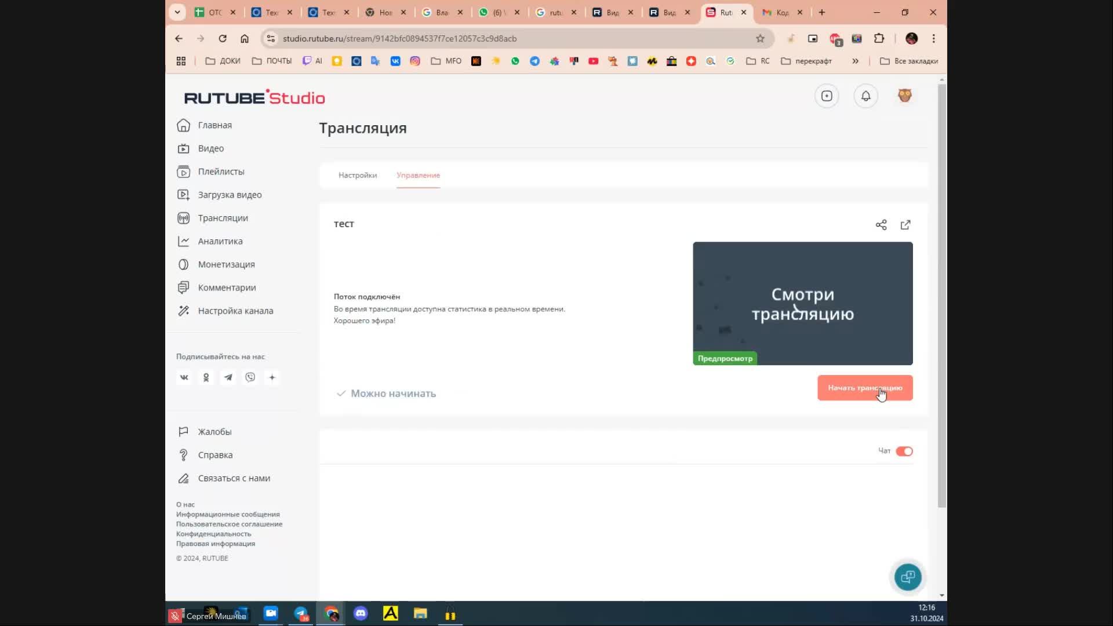Open the tab search dropdown arrow
Screen dimensions: 1113x626
click(177, 12)
